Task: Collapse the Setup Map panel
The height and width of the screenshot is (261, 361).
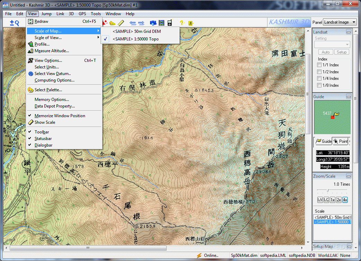Action: [349, 246]
